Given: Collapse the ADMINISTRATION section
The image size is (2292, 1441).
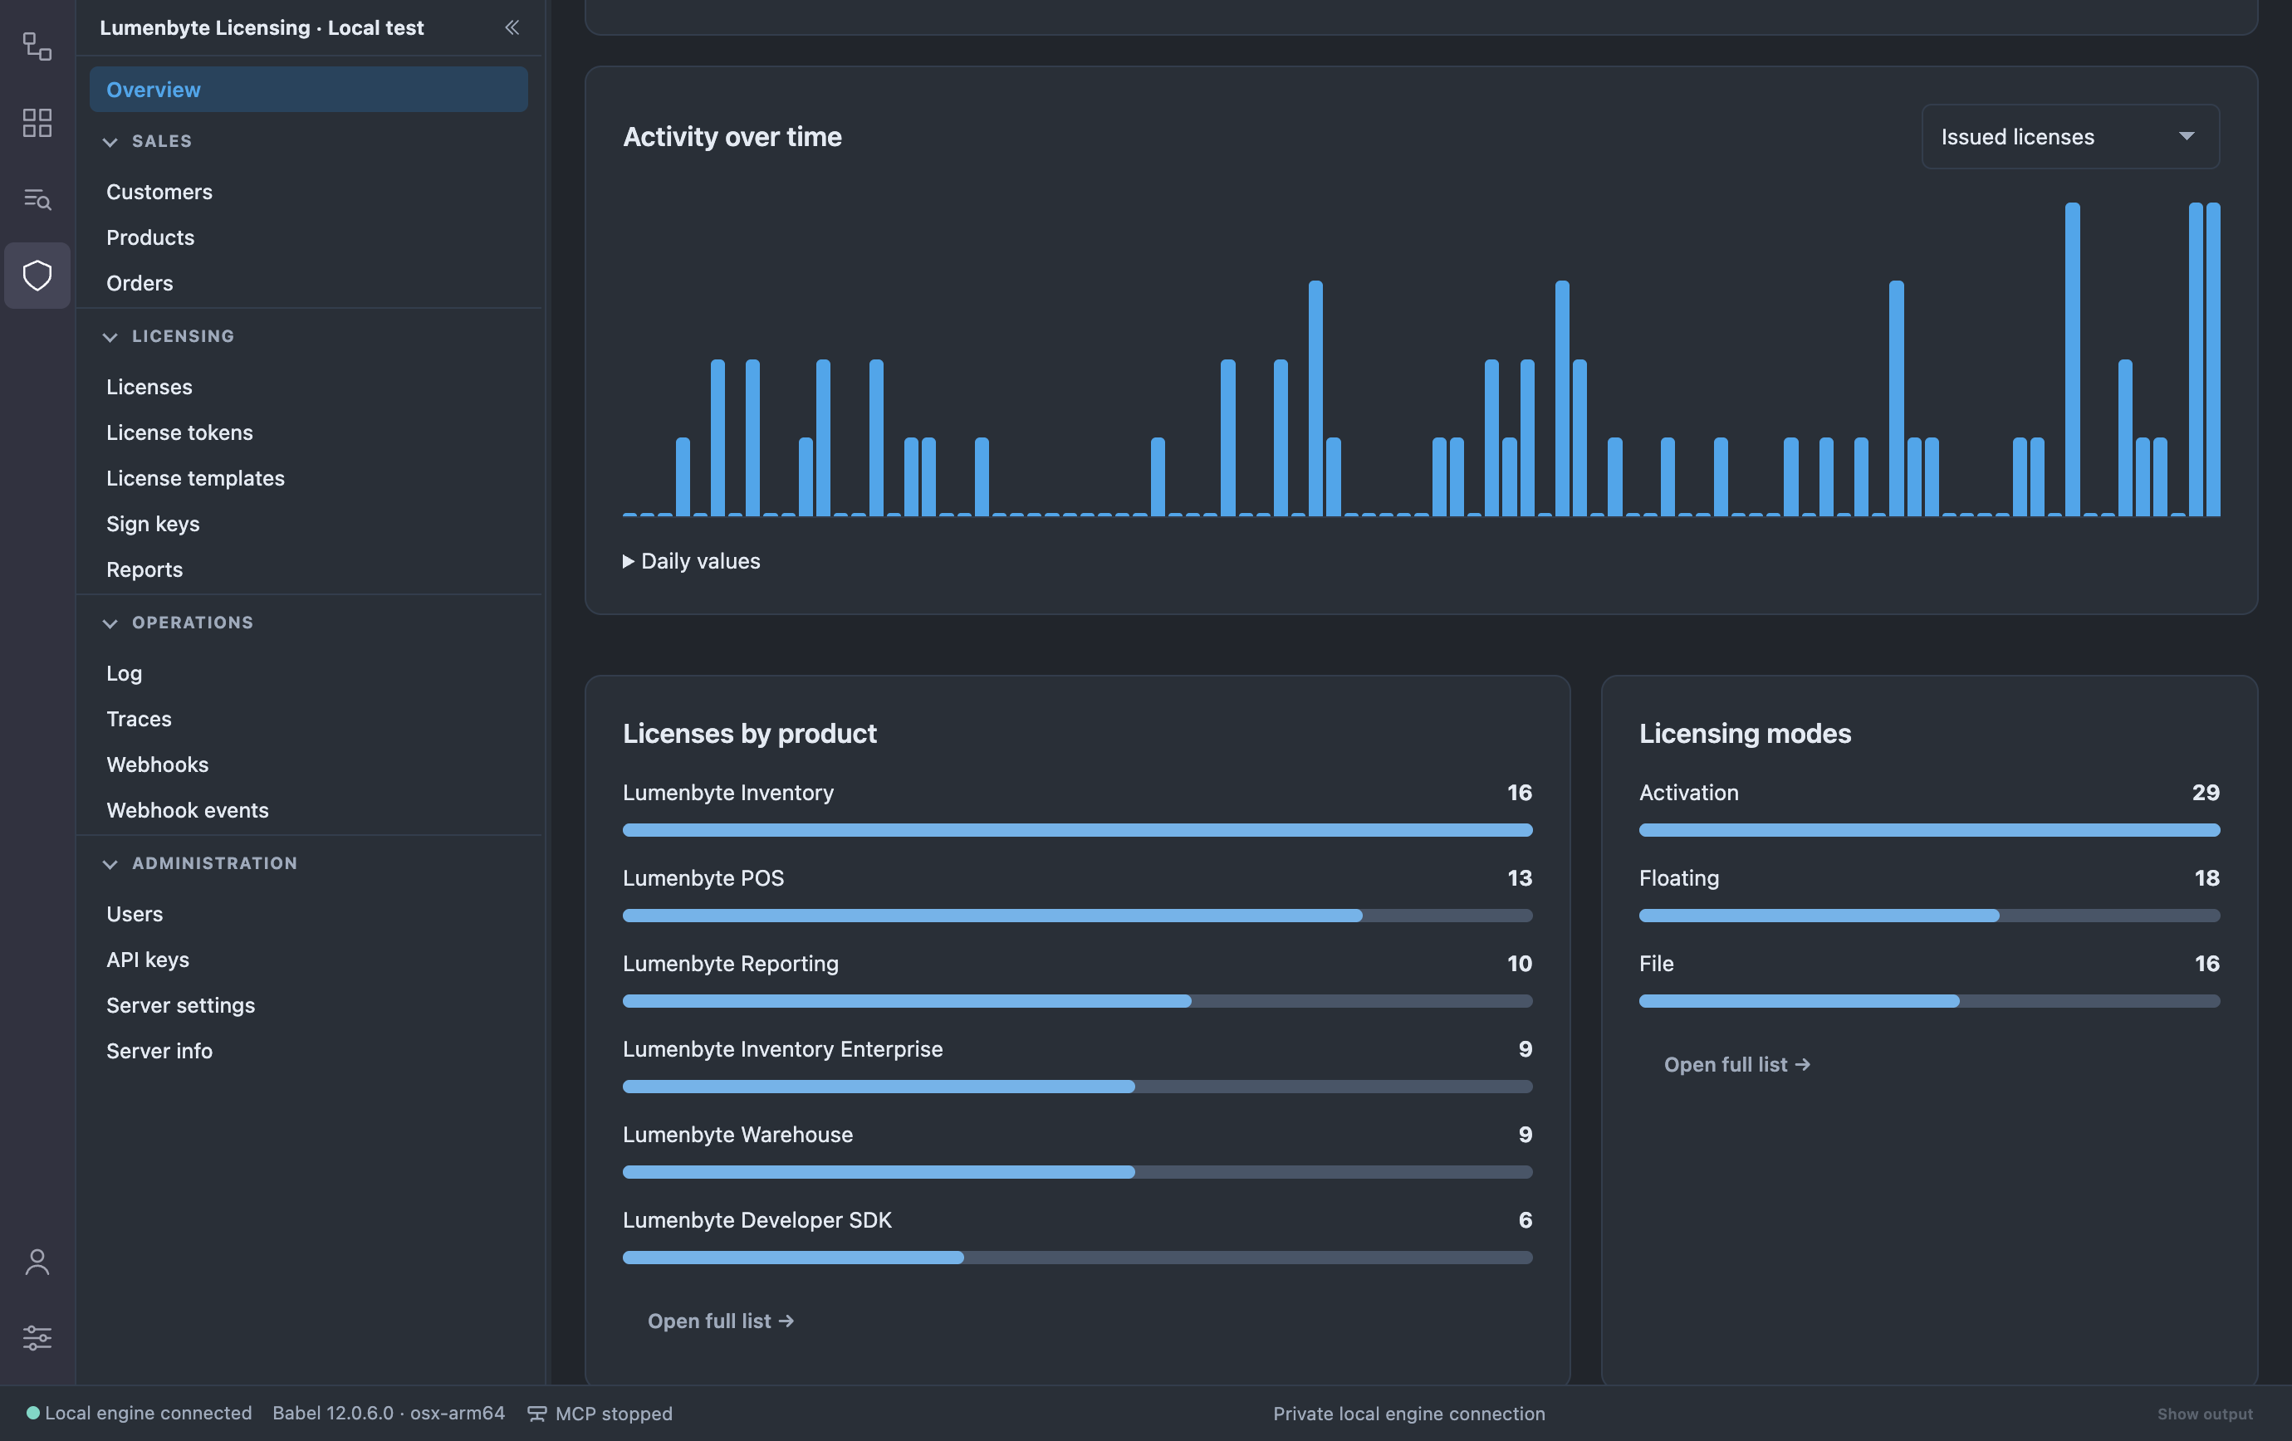Looking at the screenshot, I should pos(110,863).
